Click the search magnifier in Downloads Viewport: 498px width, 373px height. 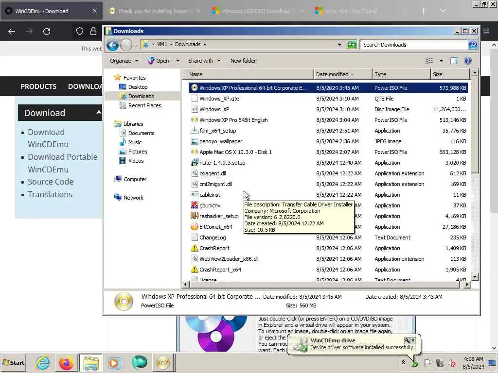coord(473,44)
